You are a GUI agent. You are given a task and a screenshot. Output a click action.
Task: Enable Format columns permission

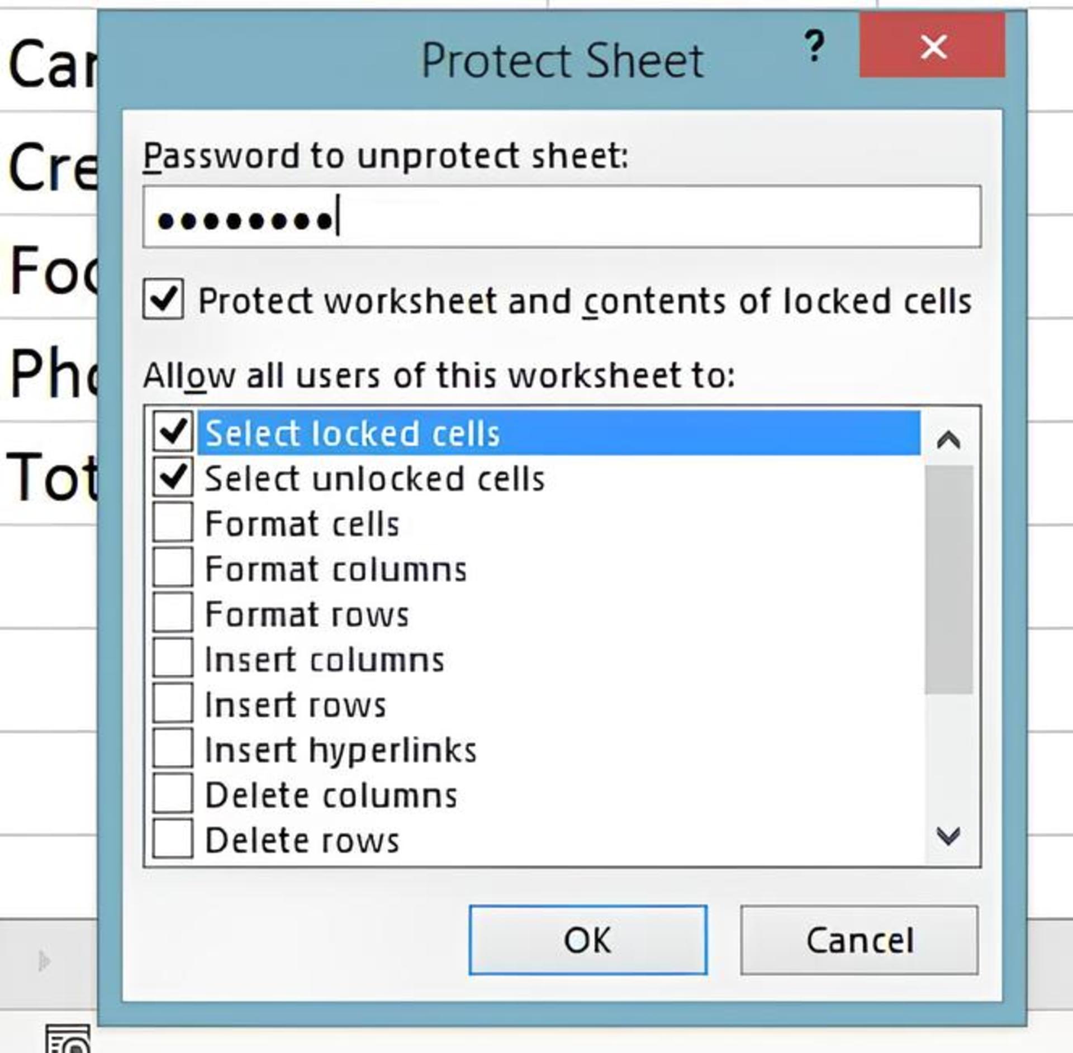(x=173, y=568)
